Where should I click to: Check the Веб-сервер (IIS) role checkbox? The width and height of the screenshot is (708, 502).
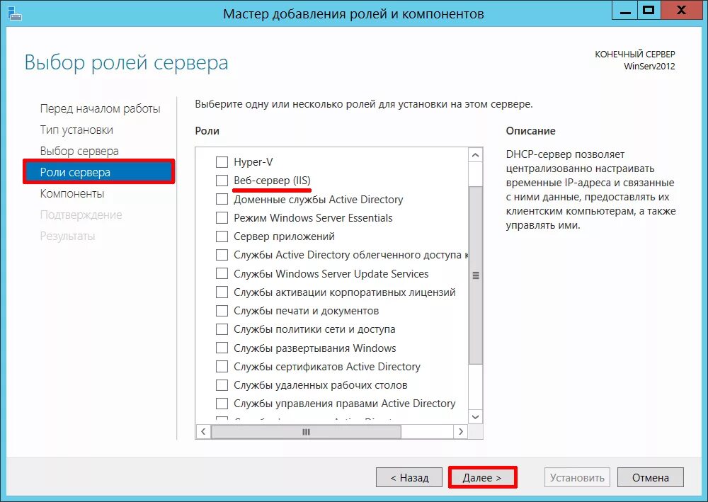(222, 181)
